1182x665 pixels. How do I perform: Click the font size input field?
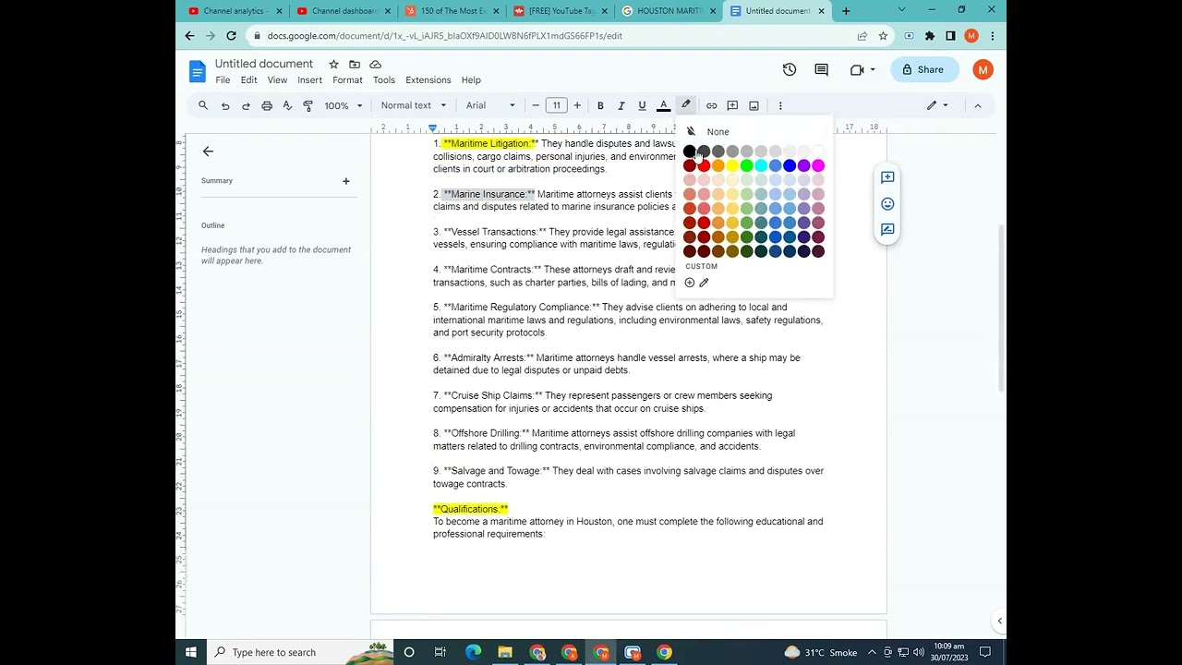[x=556, y=105]
